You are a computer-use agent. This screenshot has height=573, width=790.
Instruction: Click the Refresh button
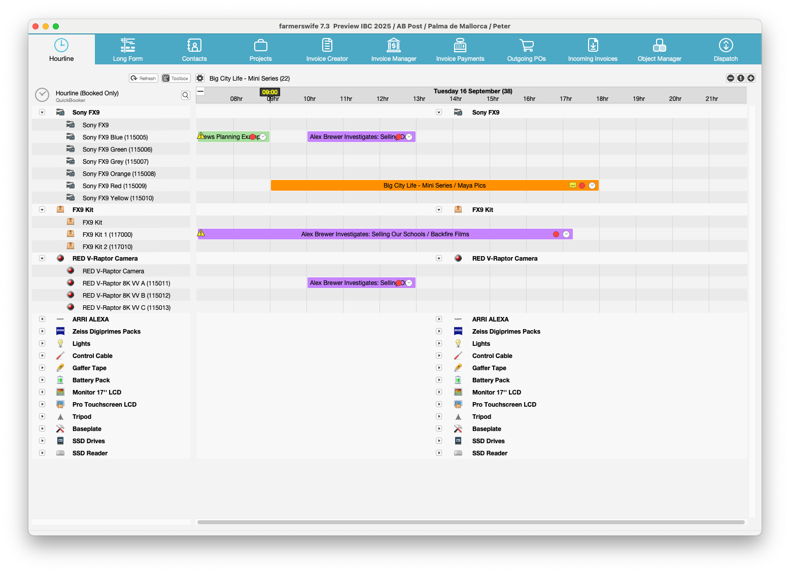pos(144,78)
